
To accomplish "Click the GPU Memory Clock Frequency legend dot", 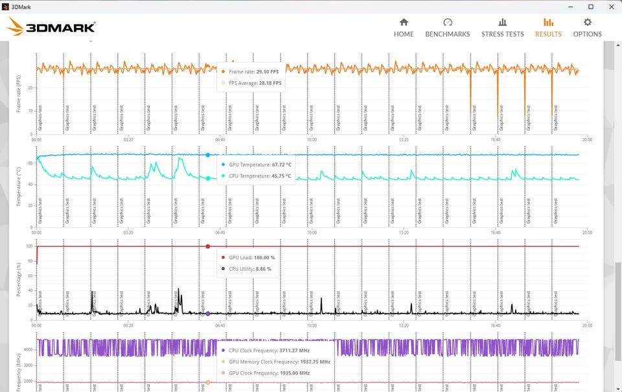I will tap(224, 362).
